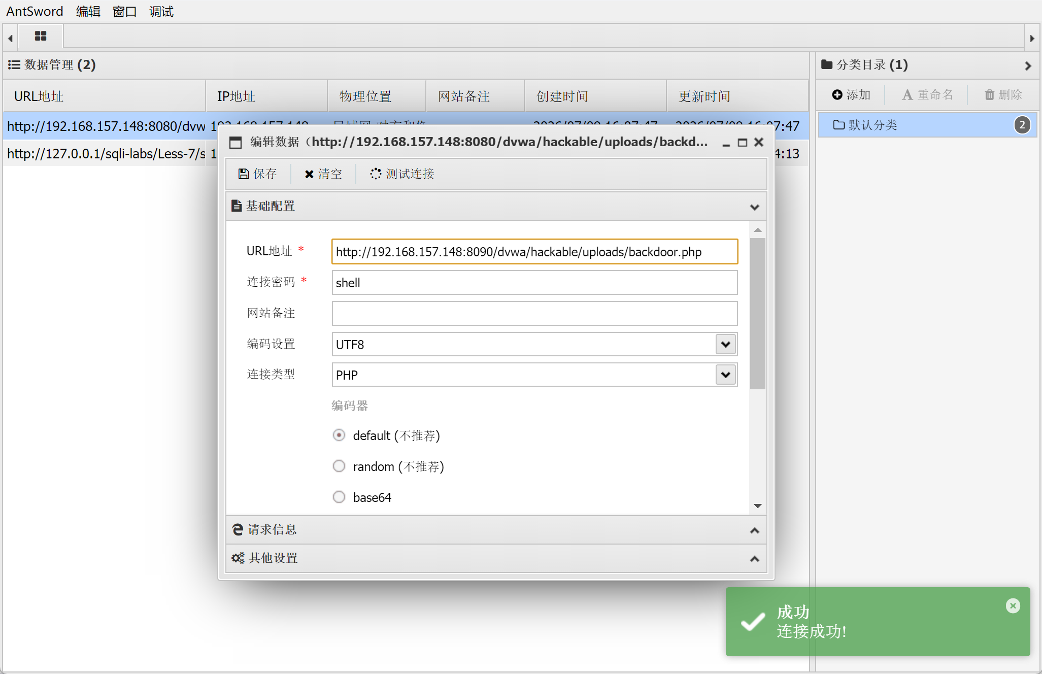The image size is (1042, 674).
Task: Collapse the 分类目录 panel with chevron
Action: tap(1028, 65)
